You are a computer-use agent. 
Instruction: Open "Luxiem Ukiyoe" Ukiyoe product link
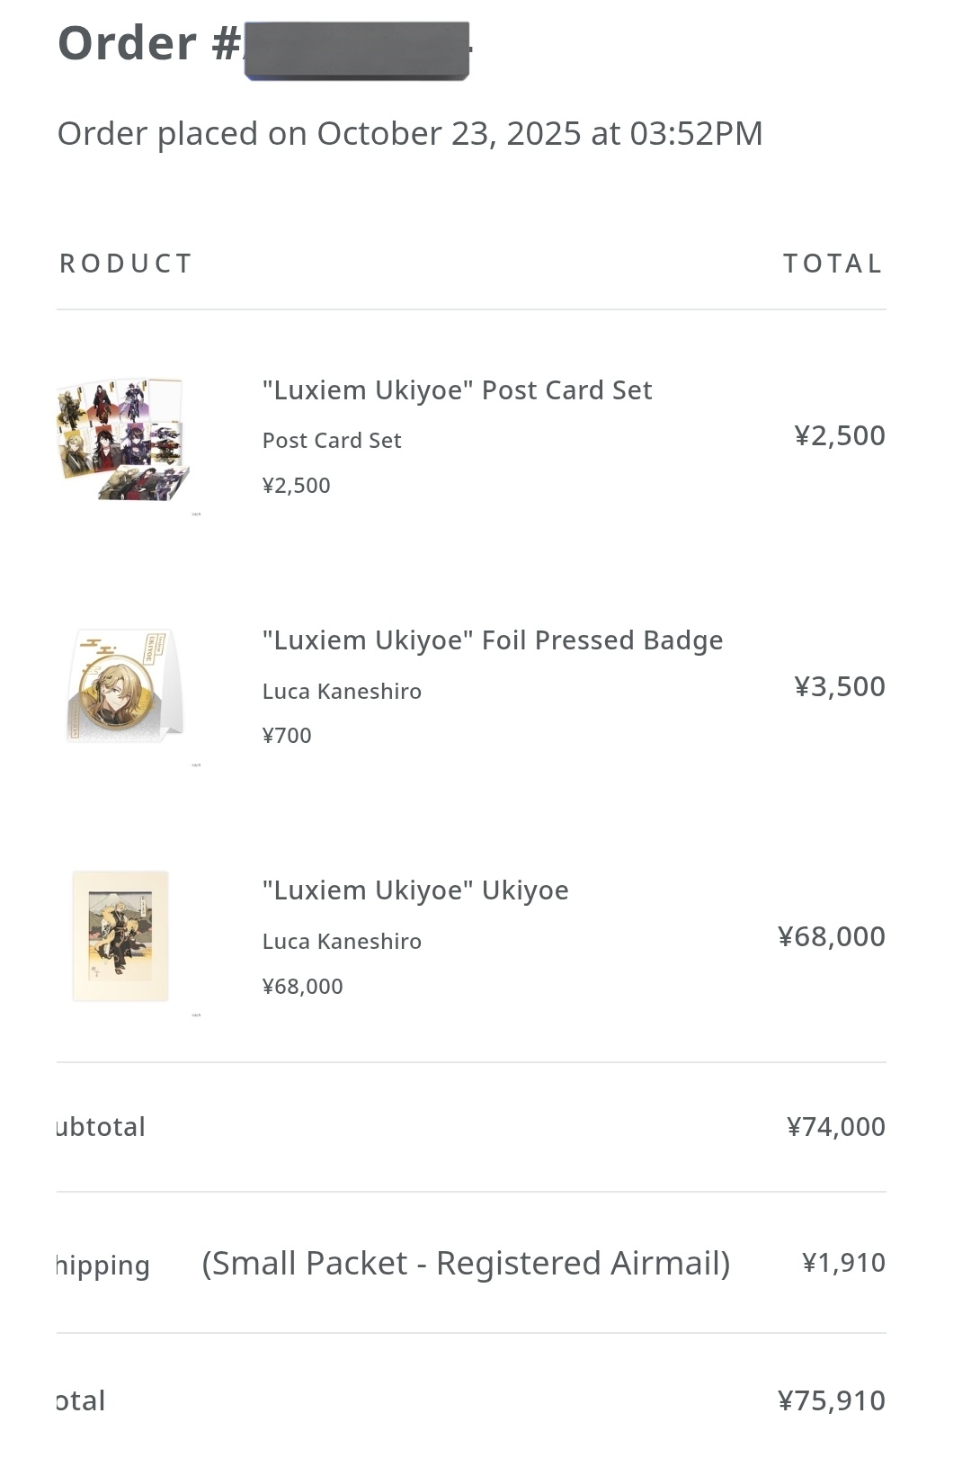coord(414,890)
